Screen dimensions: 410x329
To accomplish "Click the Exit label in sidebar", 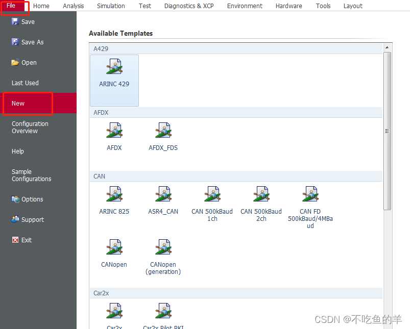I will (27, 240).
